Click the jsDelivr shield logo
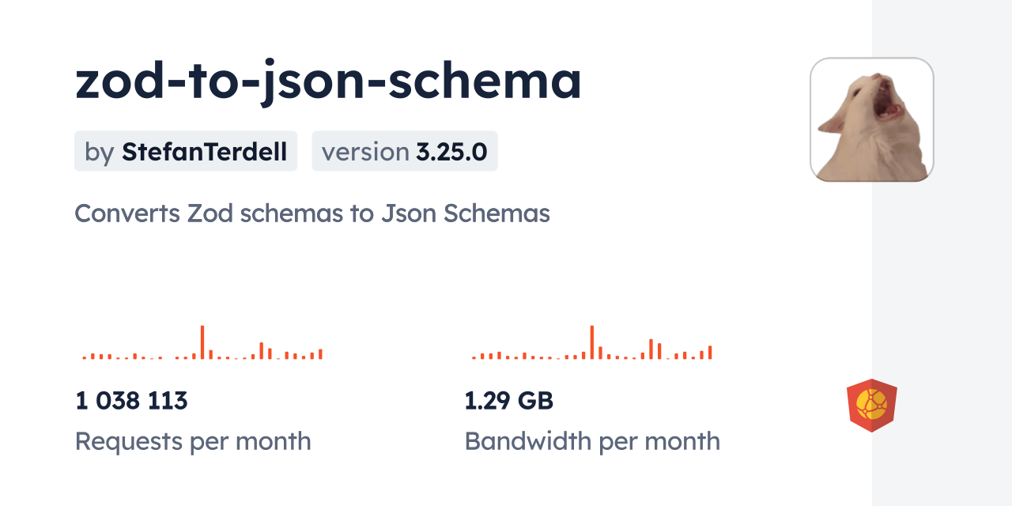This screenshot has height=506, width=1012. (x=871, y=406)
